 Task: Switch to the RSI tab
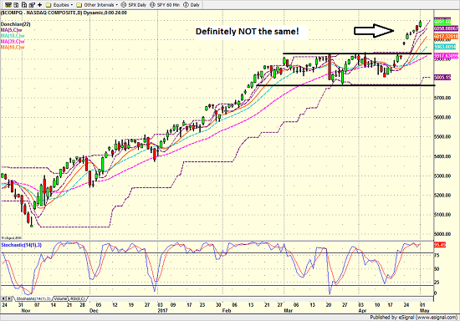(x=78, y=298)
